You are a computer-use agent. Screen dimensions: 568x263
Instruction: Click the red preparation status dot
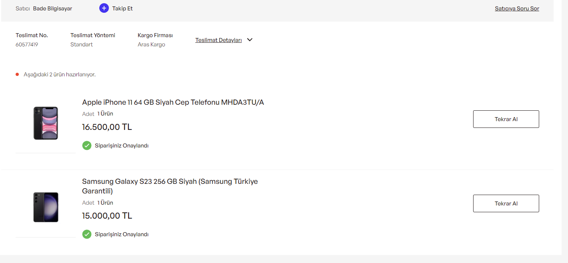(x=17, y=74)
